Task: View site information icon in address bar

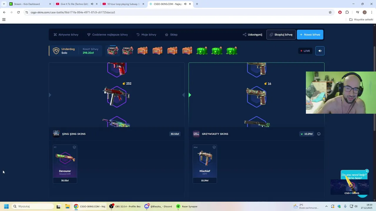Action: pyautogui.click(x=27, y=12)
